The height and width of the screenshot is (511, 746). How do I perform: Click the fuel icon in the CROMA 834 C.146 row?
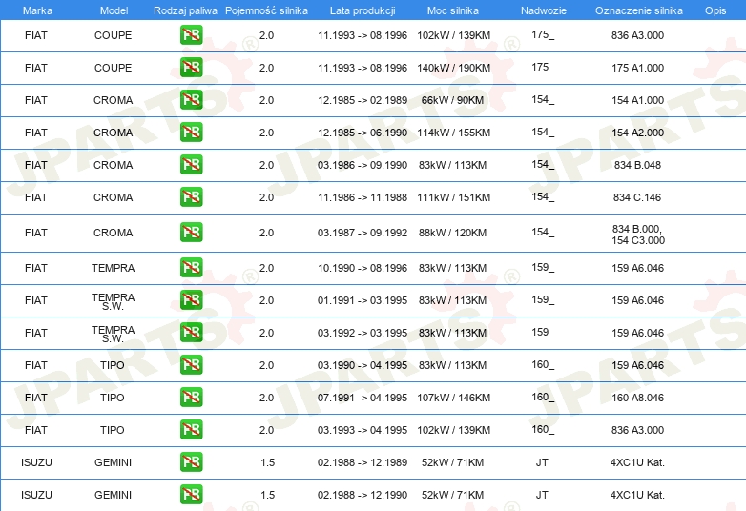191,196
